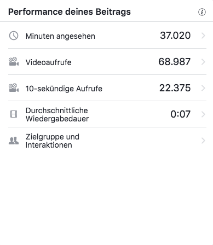Select the Minuten angesehen label

click(x=60, y=36)
